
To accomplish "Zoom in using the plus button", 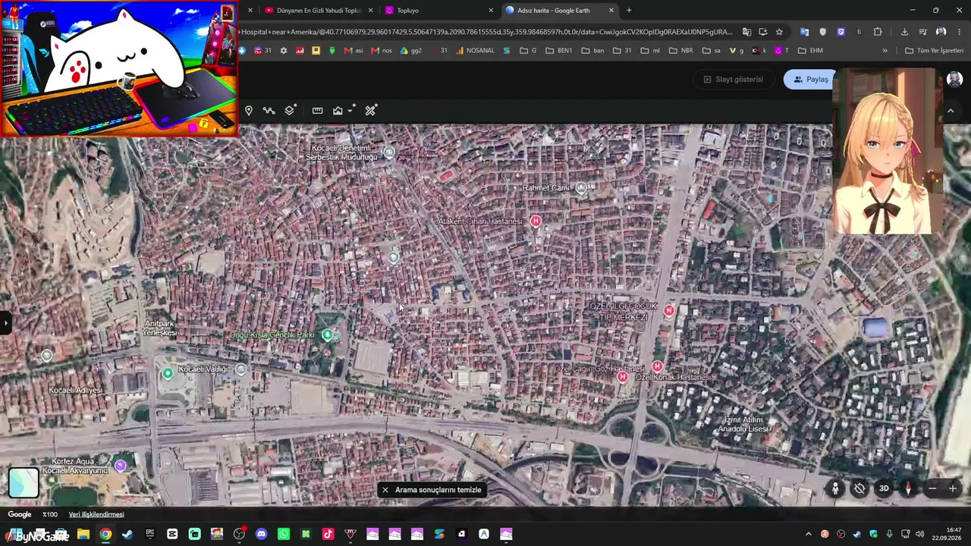I will tap(953, 488).
